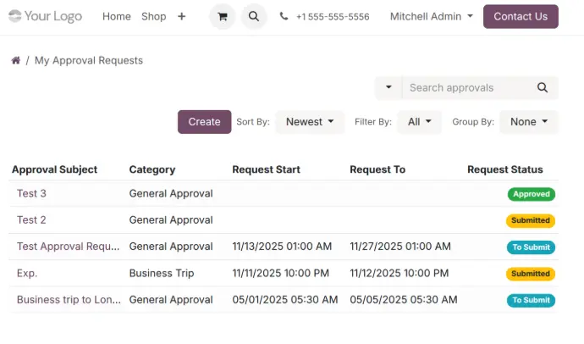The image size is (584, 344).
Task: Click the phone icon in the header
Action: (x=284, y=16)
